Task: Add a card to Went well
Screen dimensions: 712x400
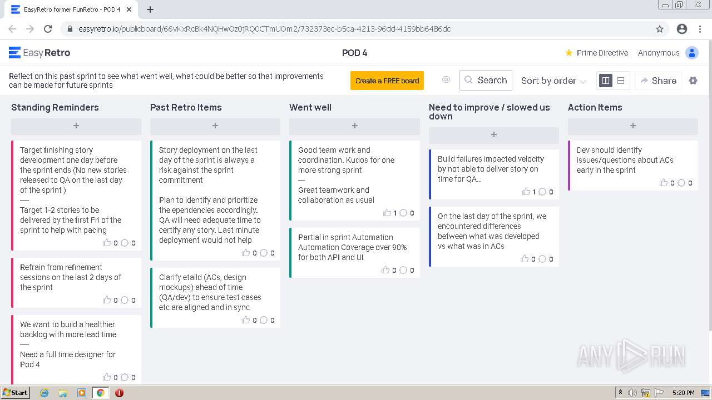Action: point(355,126)
